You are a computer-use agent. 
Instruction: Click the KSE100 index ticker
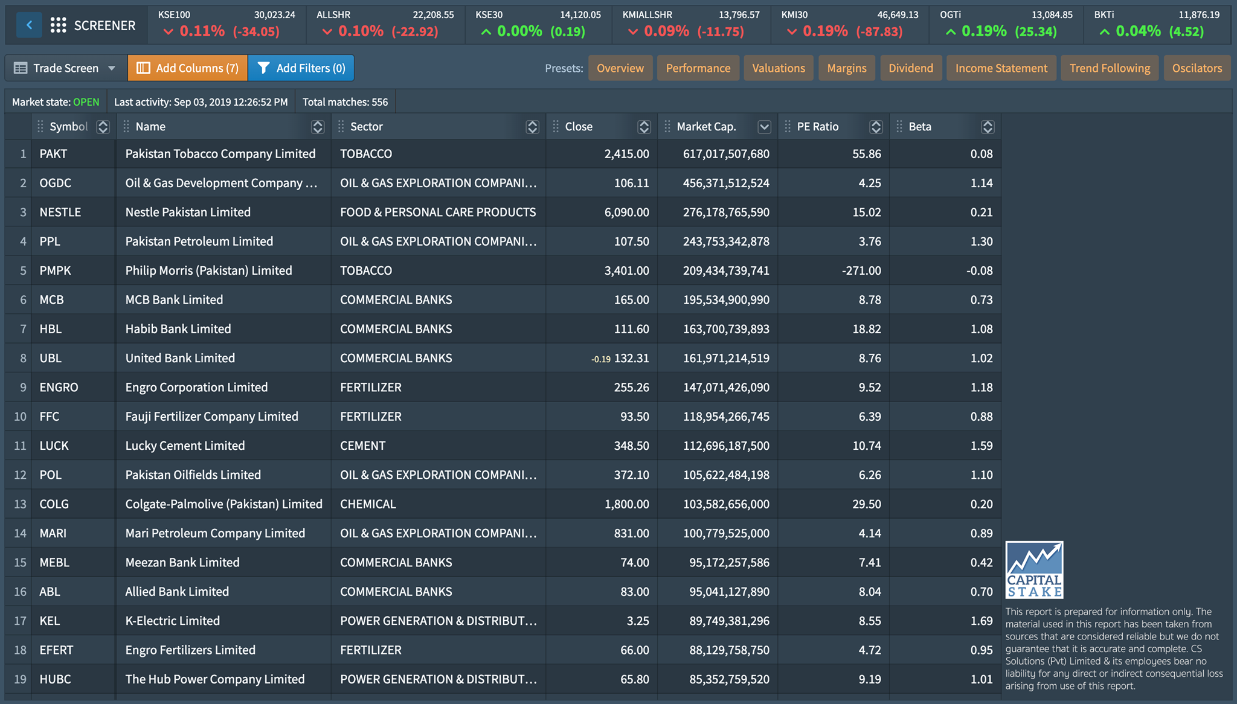click(x=227, y=24)
